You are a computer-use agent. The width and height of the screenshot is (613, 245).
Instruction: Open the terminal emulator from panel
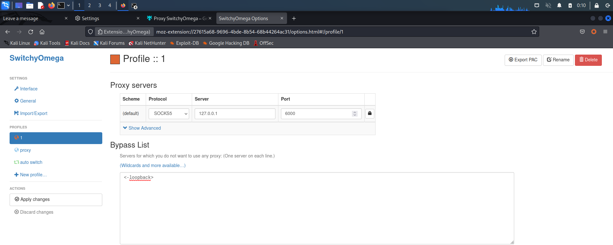(x=61, y=5)
